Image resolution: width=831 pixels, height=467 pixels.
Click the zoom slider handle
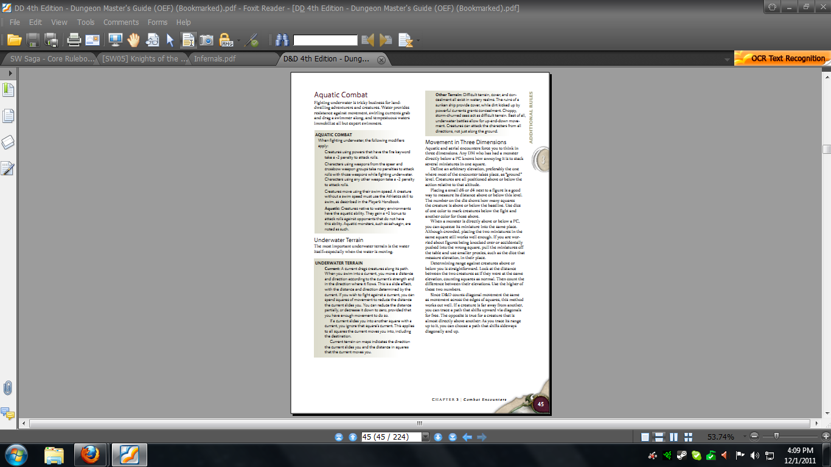click(x=776, y=436)
